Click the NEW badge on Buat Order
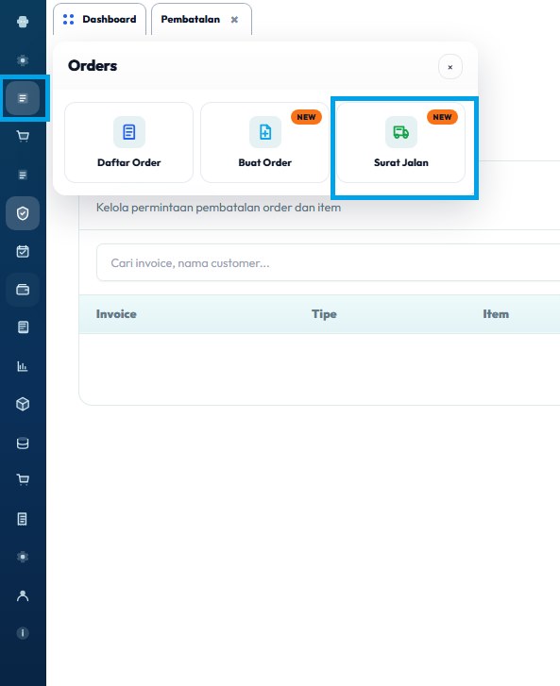The height and width of the screenshot is (686, 560). (x=307, y=117)
